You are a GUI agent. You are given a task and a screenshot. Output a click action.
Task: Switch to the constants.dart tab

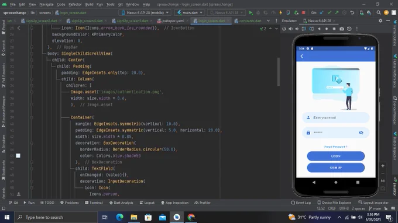point(248,21)
